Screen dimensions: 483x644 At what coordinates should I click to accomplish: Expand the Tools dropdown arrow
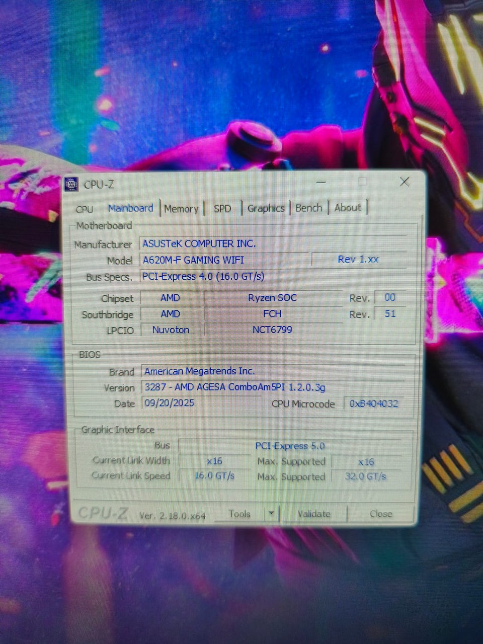(271, 514)
